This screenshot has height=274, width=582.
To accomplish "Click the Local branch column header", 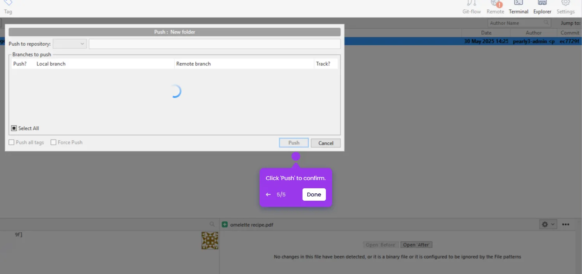I will coord(104,64).
